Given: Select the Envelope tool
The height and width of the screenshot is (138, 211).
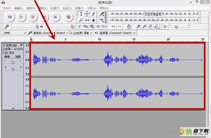Looking at the screenshot, I should (87, 14).
